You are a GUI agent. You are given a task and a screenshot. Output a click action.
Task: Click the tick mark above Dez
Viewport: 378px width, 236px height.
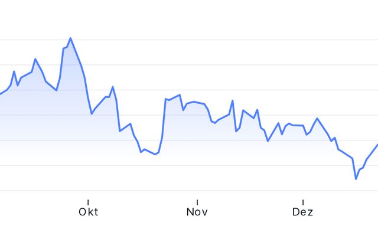(303, 202)
